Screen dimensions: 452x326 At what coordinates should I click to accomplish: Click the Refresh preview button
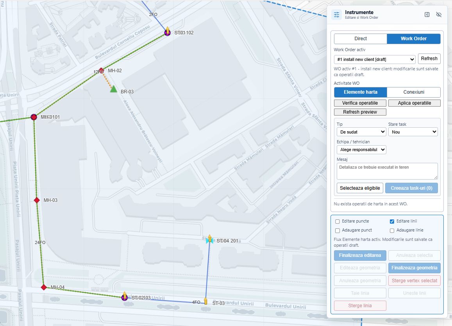[360, 112]
